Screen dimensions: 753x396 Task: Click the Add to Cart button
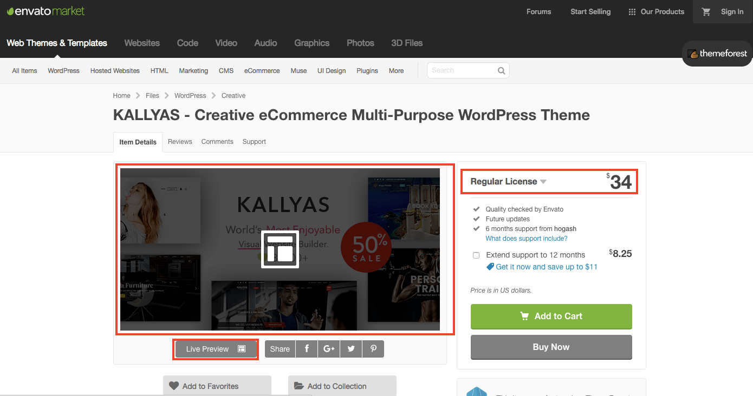(551, 316)
